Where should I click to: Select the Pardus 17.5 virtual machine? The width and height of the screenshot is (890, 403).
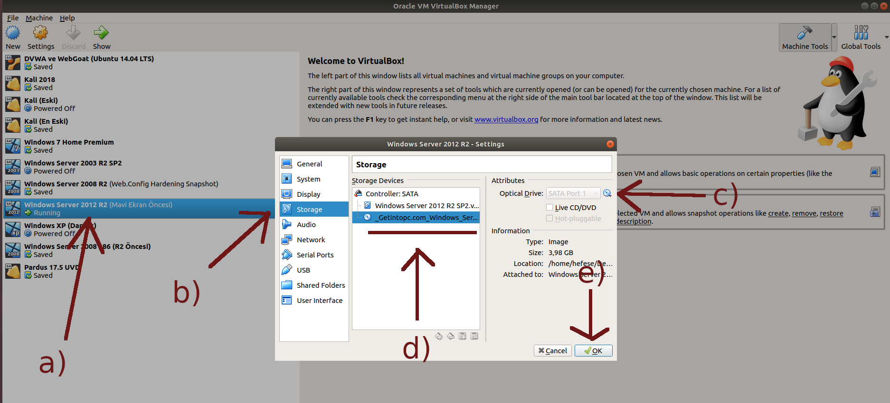(x=139, y=271)
